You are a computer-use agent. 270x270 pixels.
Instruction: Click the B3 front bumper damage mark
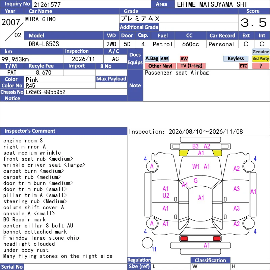195,146
